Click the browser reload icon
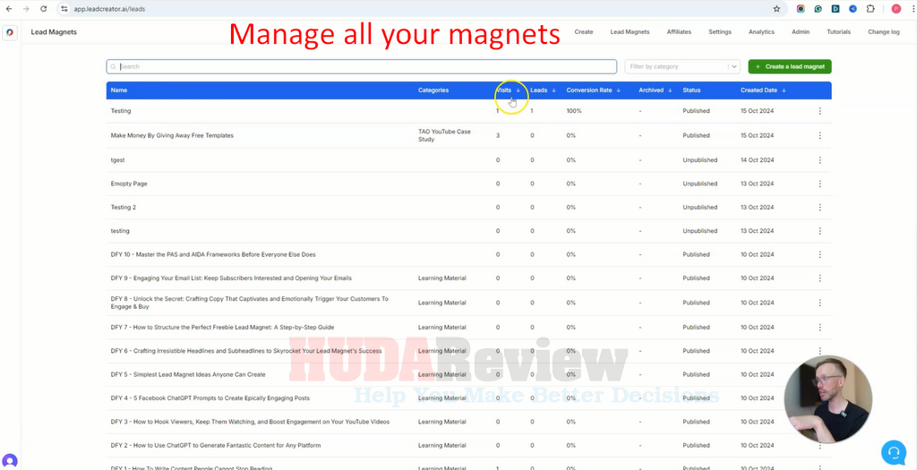Viewport: 917px width, 470px height. [x=43, y=8]
